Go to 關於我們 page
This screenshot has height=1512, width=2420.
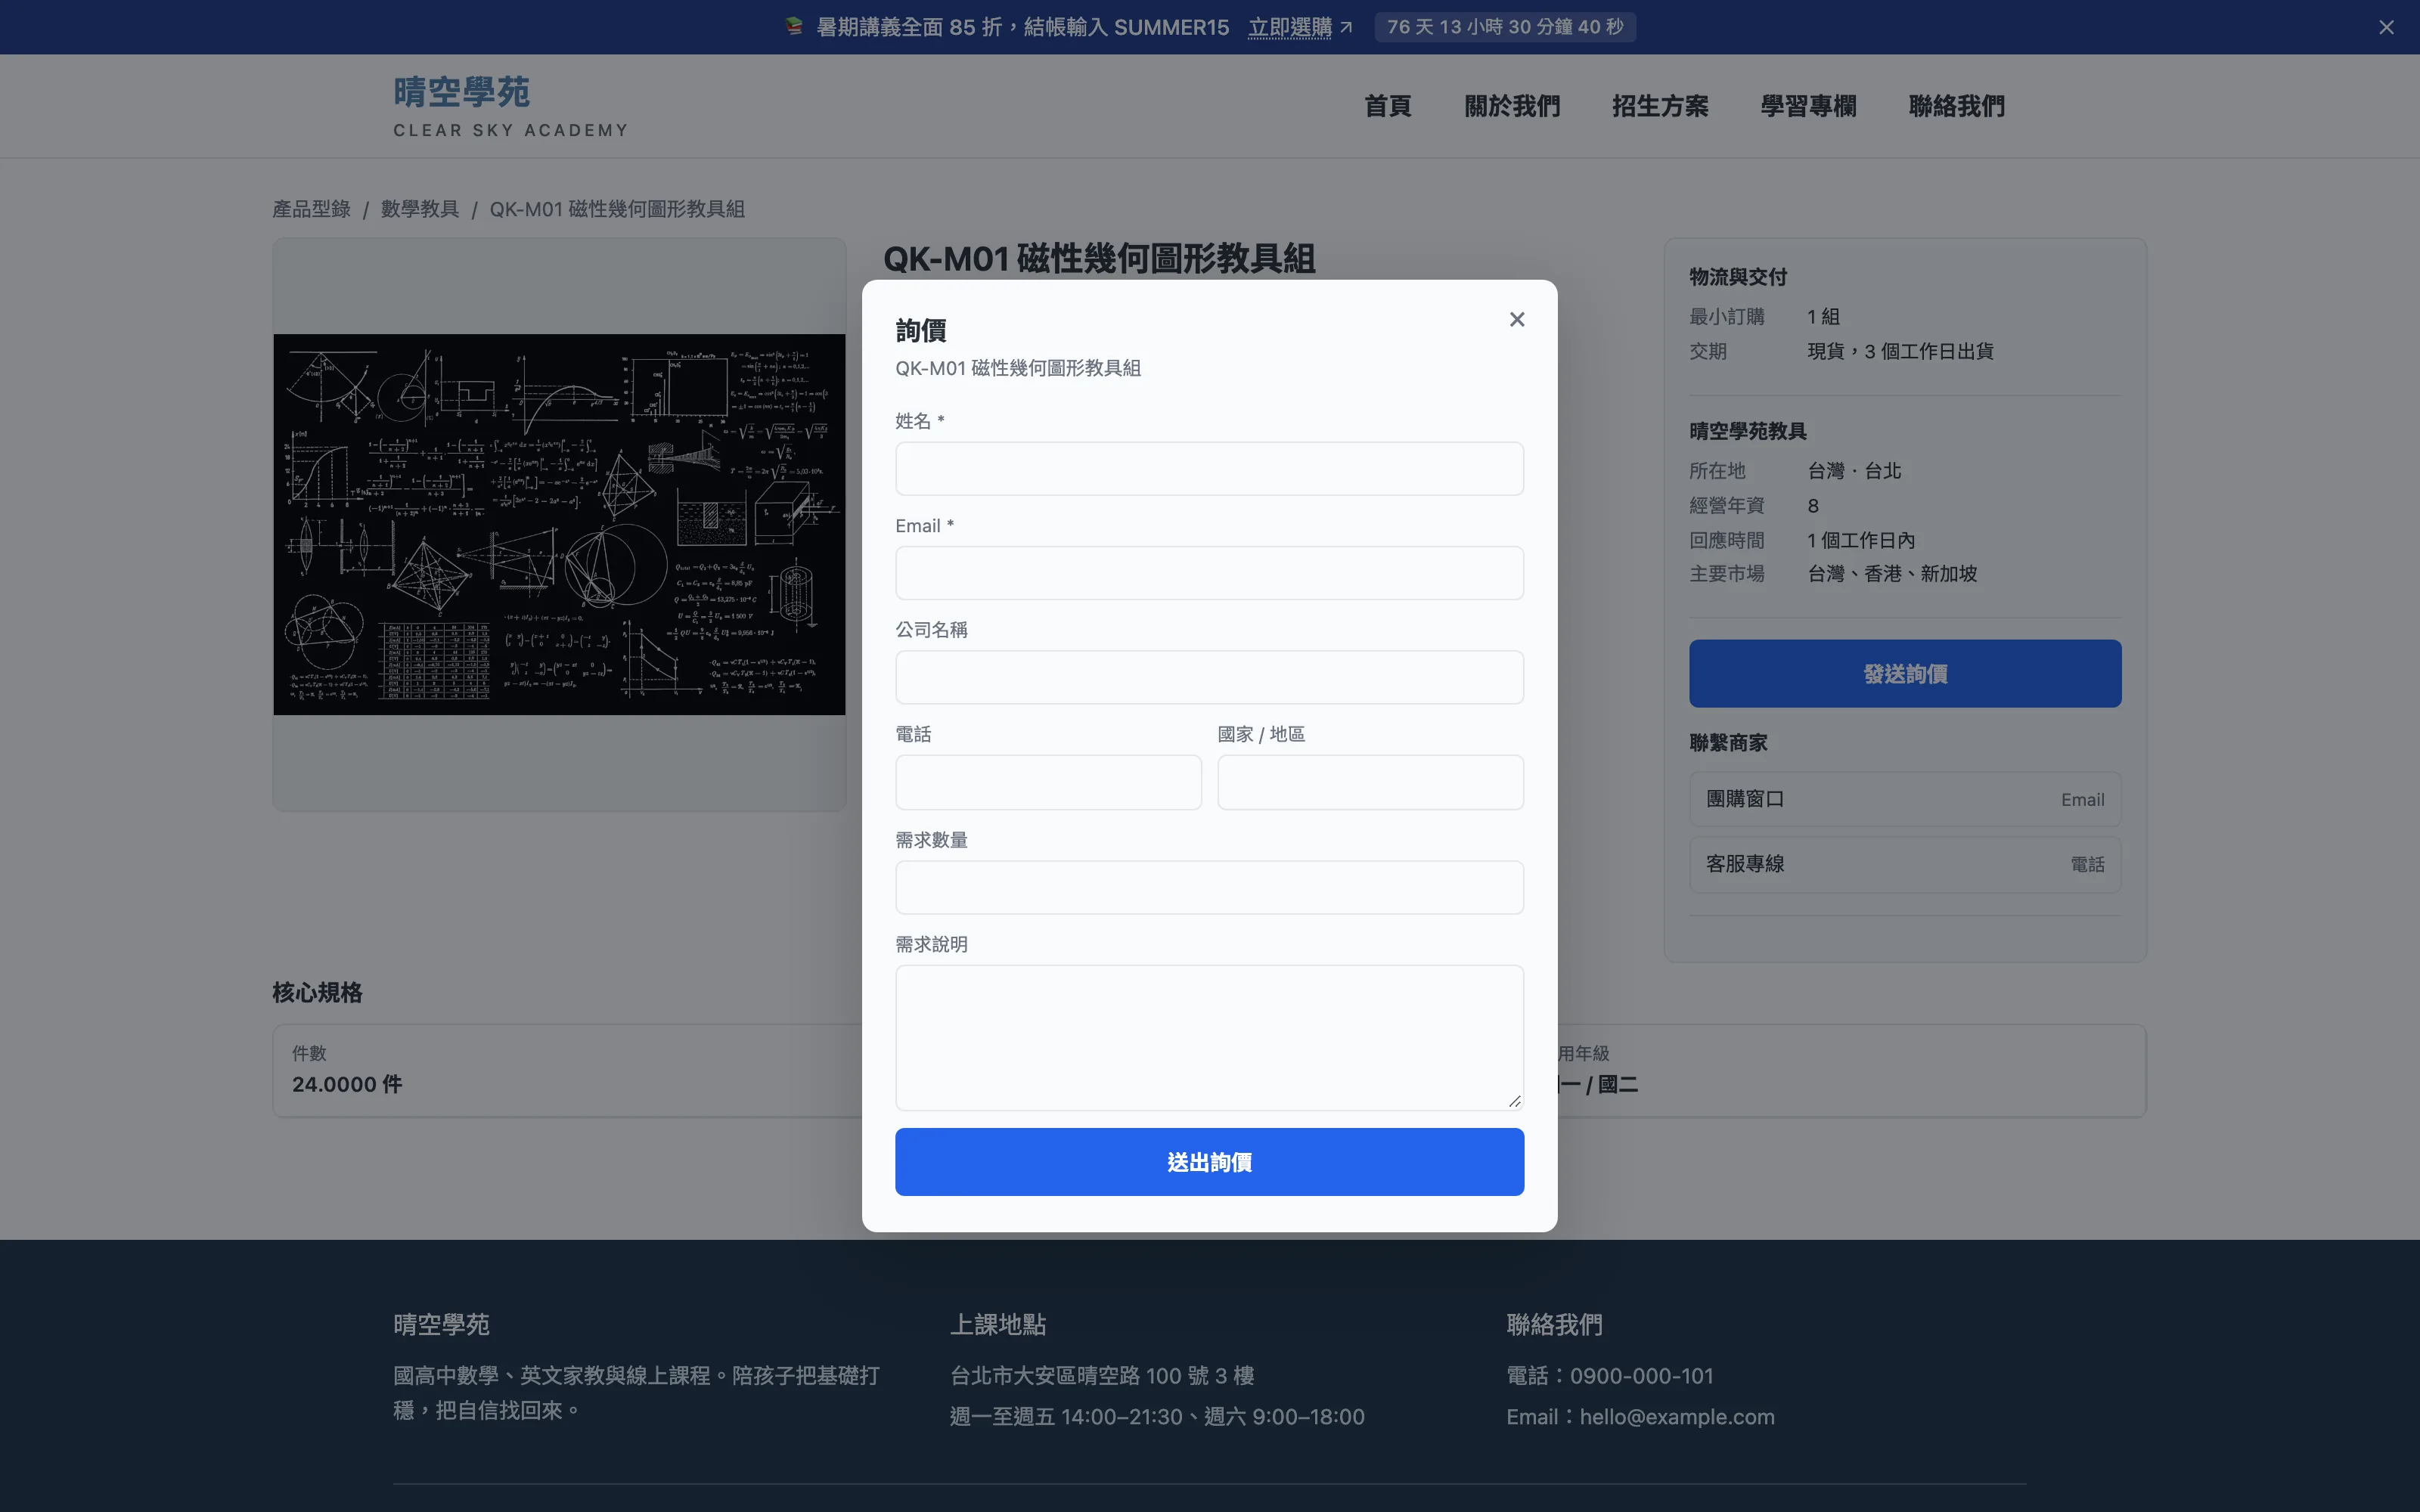click(x=1512, y=106)
